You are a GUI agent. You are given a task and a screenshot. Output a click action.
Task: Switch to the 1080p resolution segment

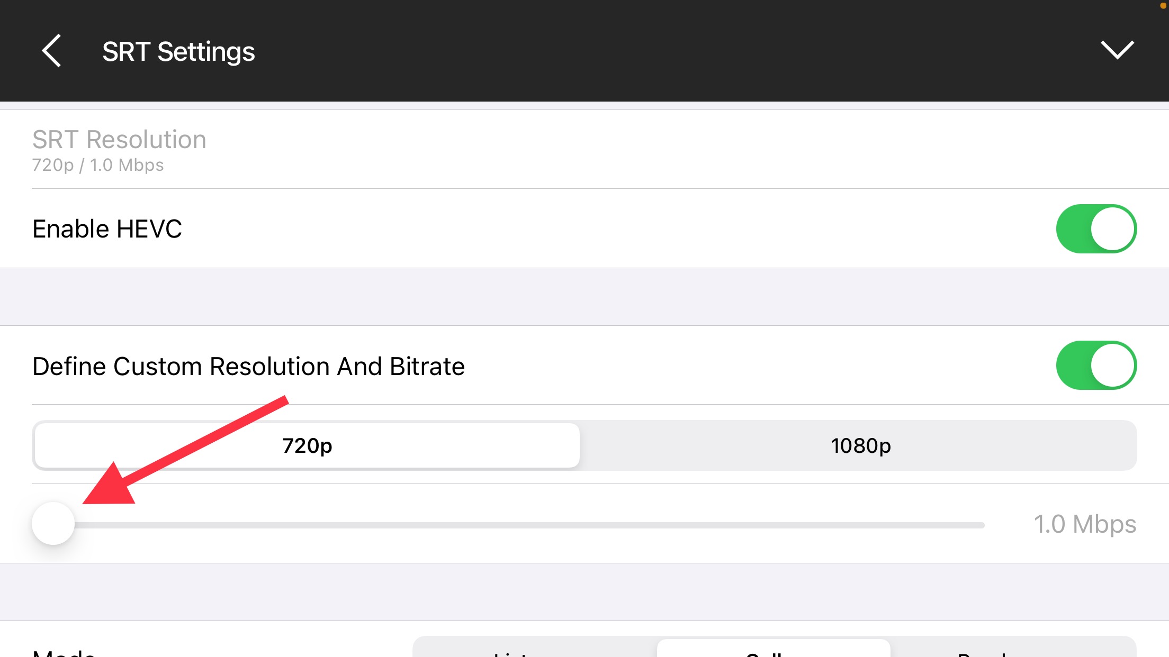pyautogui.click(x=860, y=445)
